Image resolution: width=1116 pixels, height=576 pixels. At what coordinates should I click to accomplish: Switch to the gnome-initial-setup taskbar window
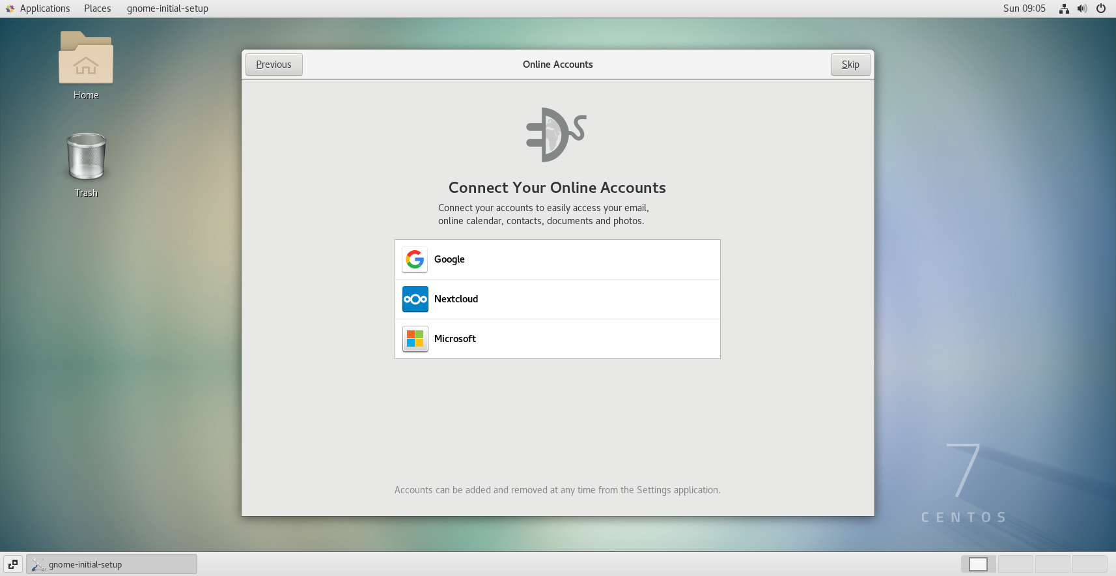click(x=111, y=564)
